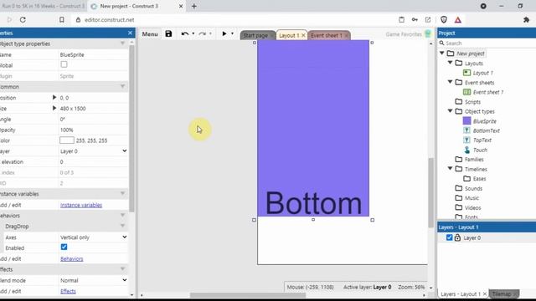Open the Menu button
Image resolution: width=536 pixels, height=301 pixels.
(x=150, y=34)
